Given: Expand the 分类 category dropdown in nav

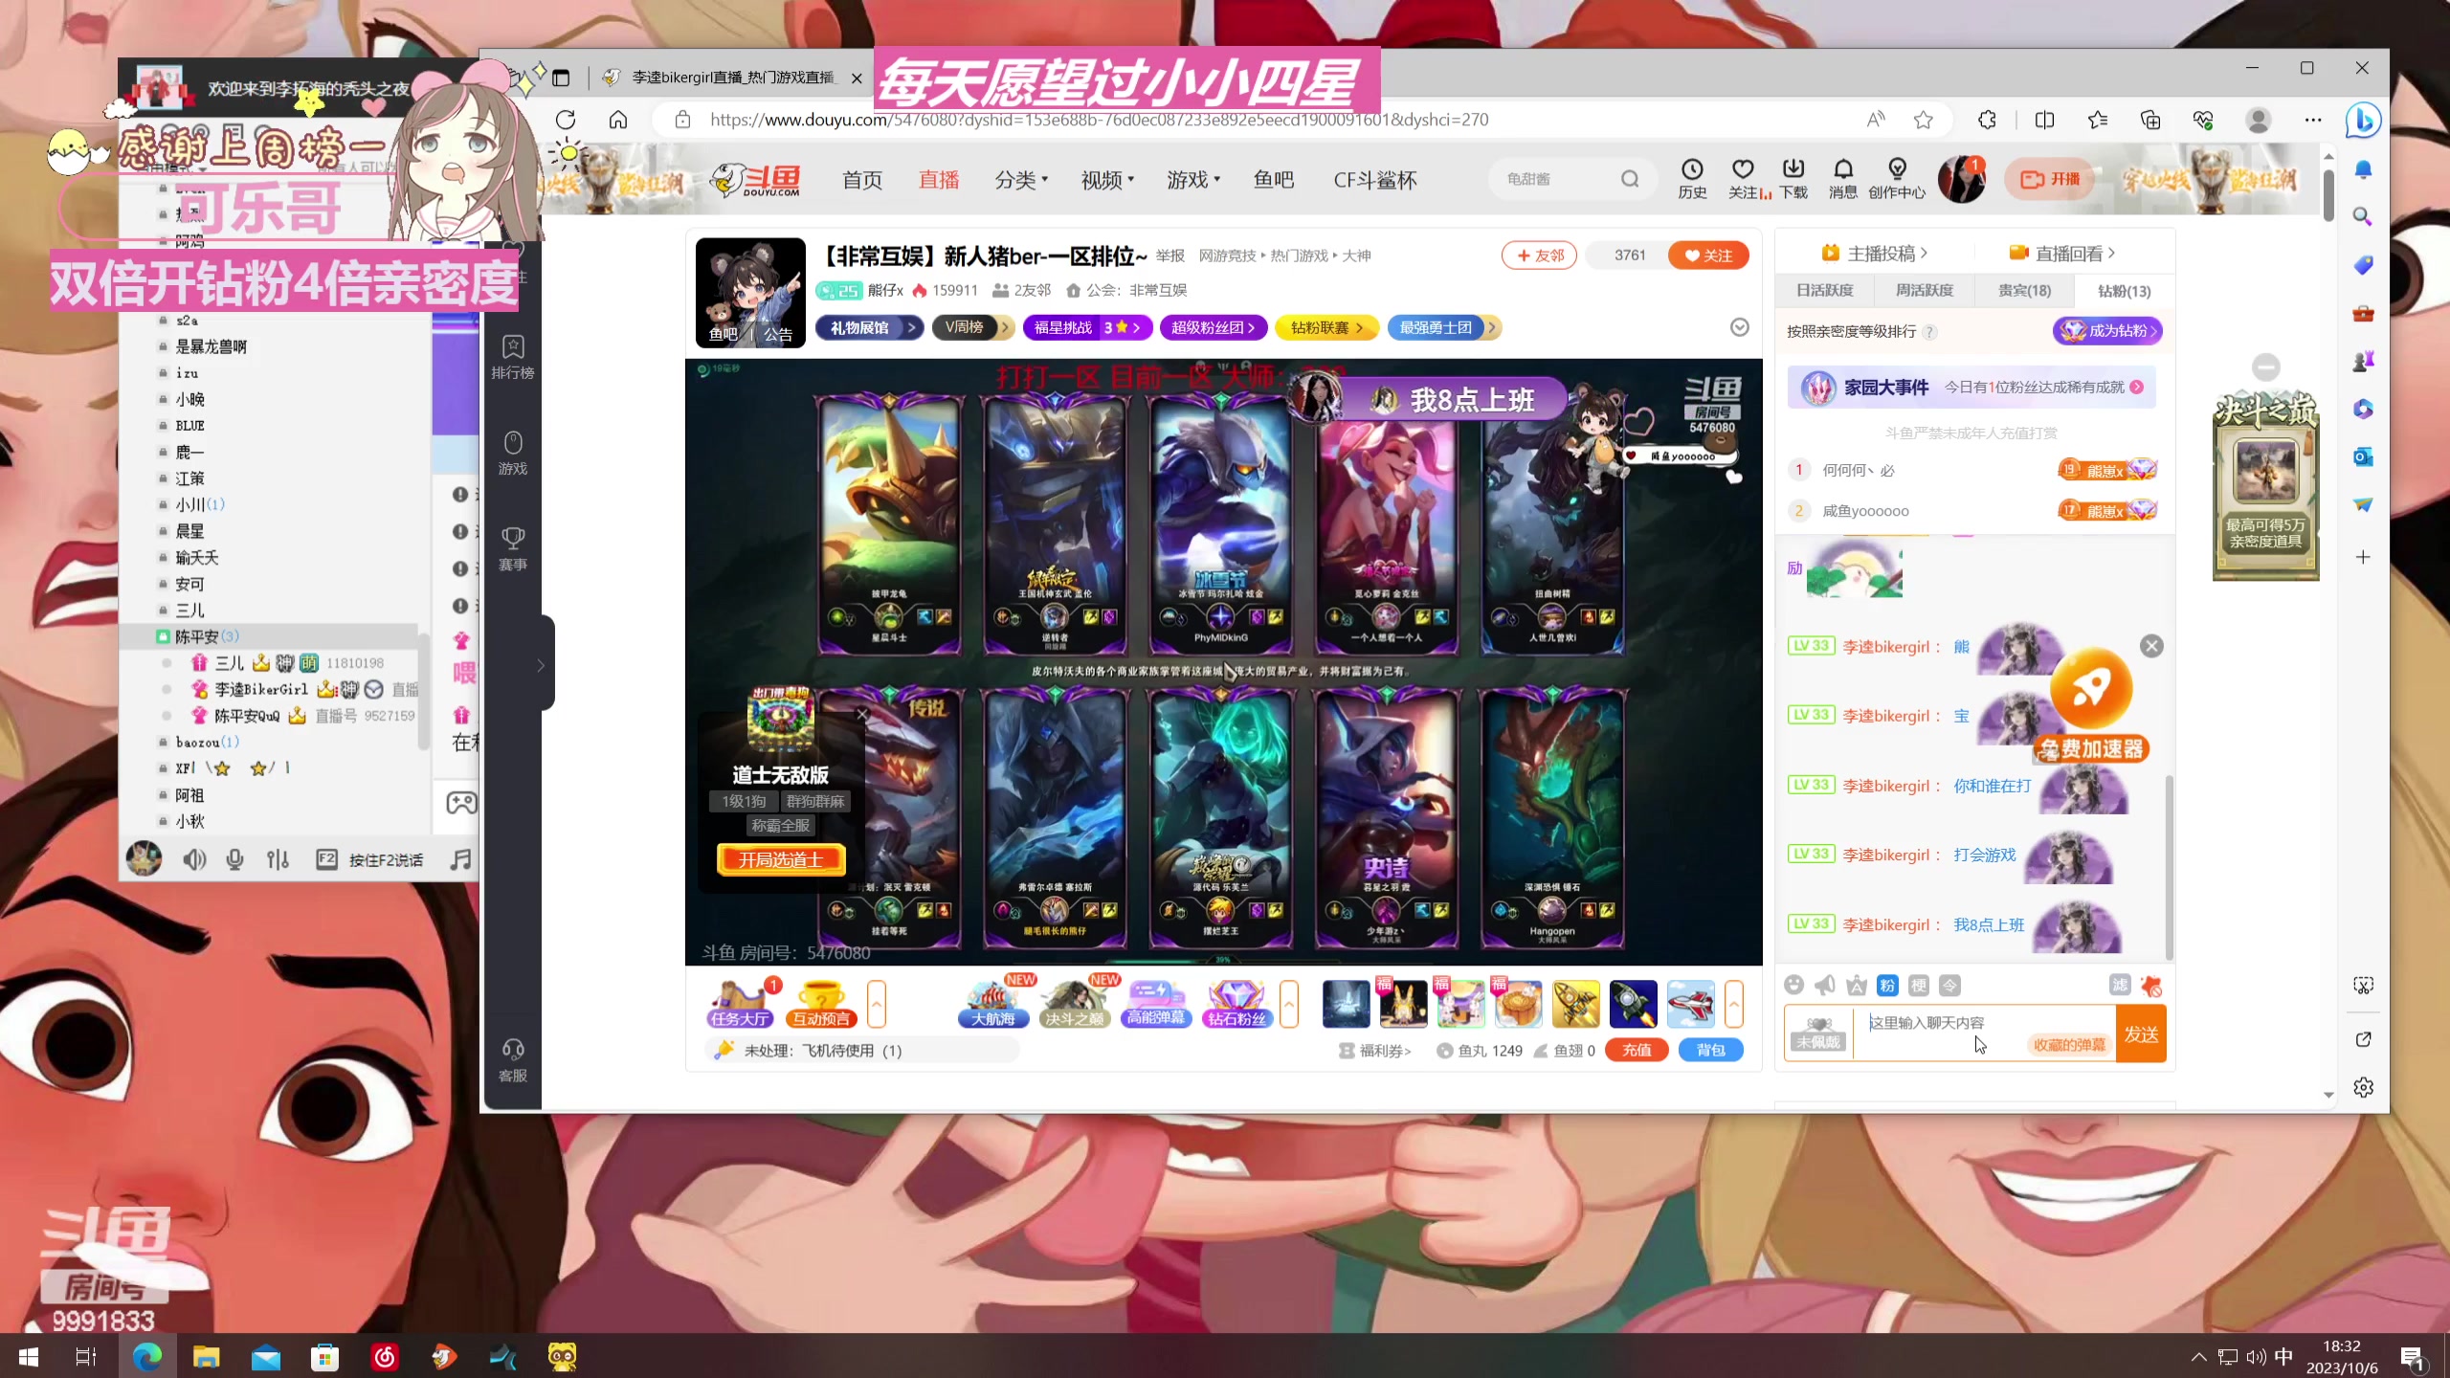Looking at the screenshot, I should point(1021,180).
